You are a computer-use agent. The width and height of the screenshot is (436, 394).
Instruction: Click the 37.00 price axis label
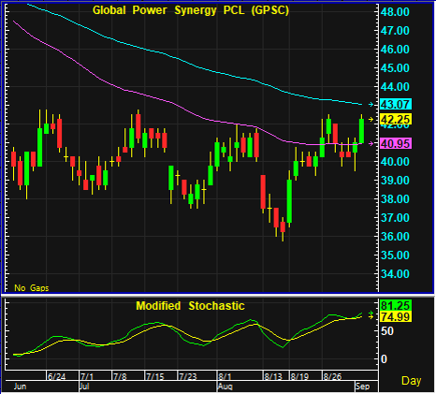click(x=395, y=218)
